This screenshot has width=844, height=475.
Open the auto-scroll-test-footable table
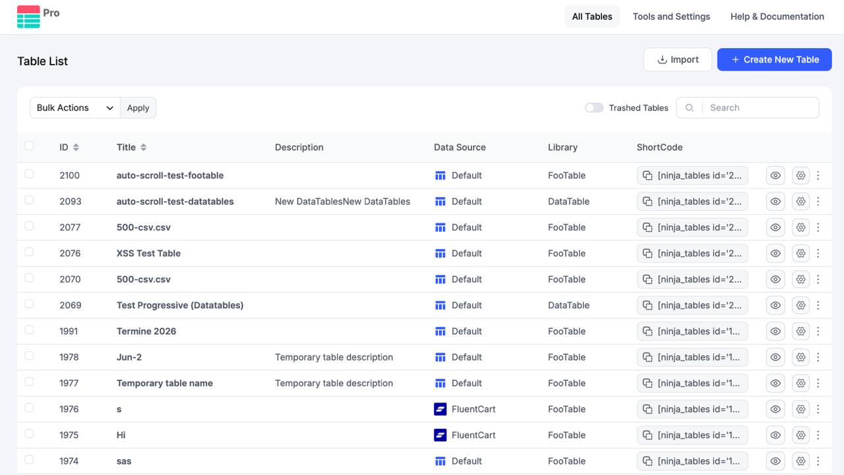(170, 175)
